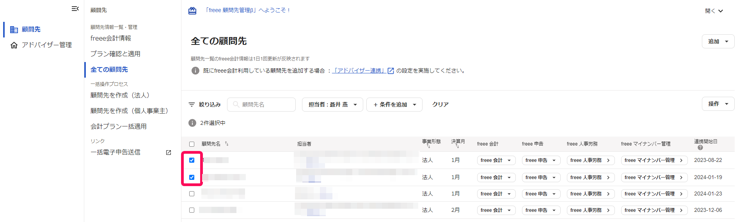Expand the 開く banner toggle
The width and height of the screenshot is (737, 222).
[x=714, y=11]
